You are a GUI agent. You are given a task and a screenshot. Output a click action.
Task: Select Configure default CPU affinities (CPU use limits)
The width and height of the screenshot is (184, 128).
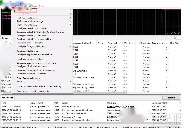tap(40, 32)
